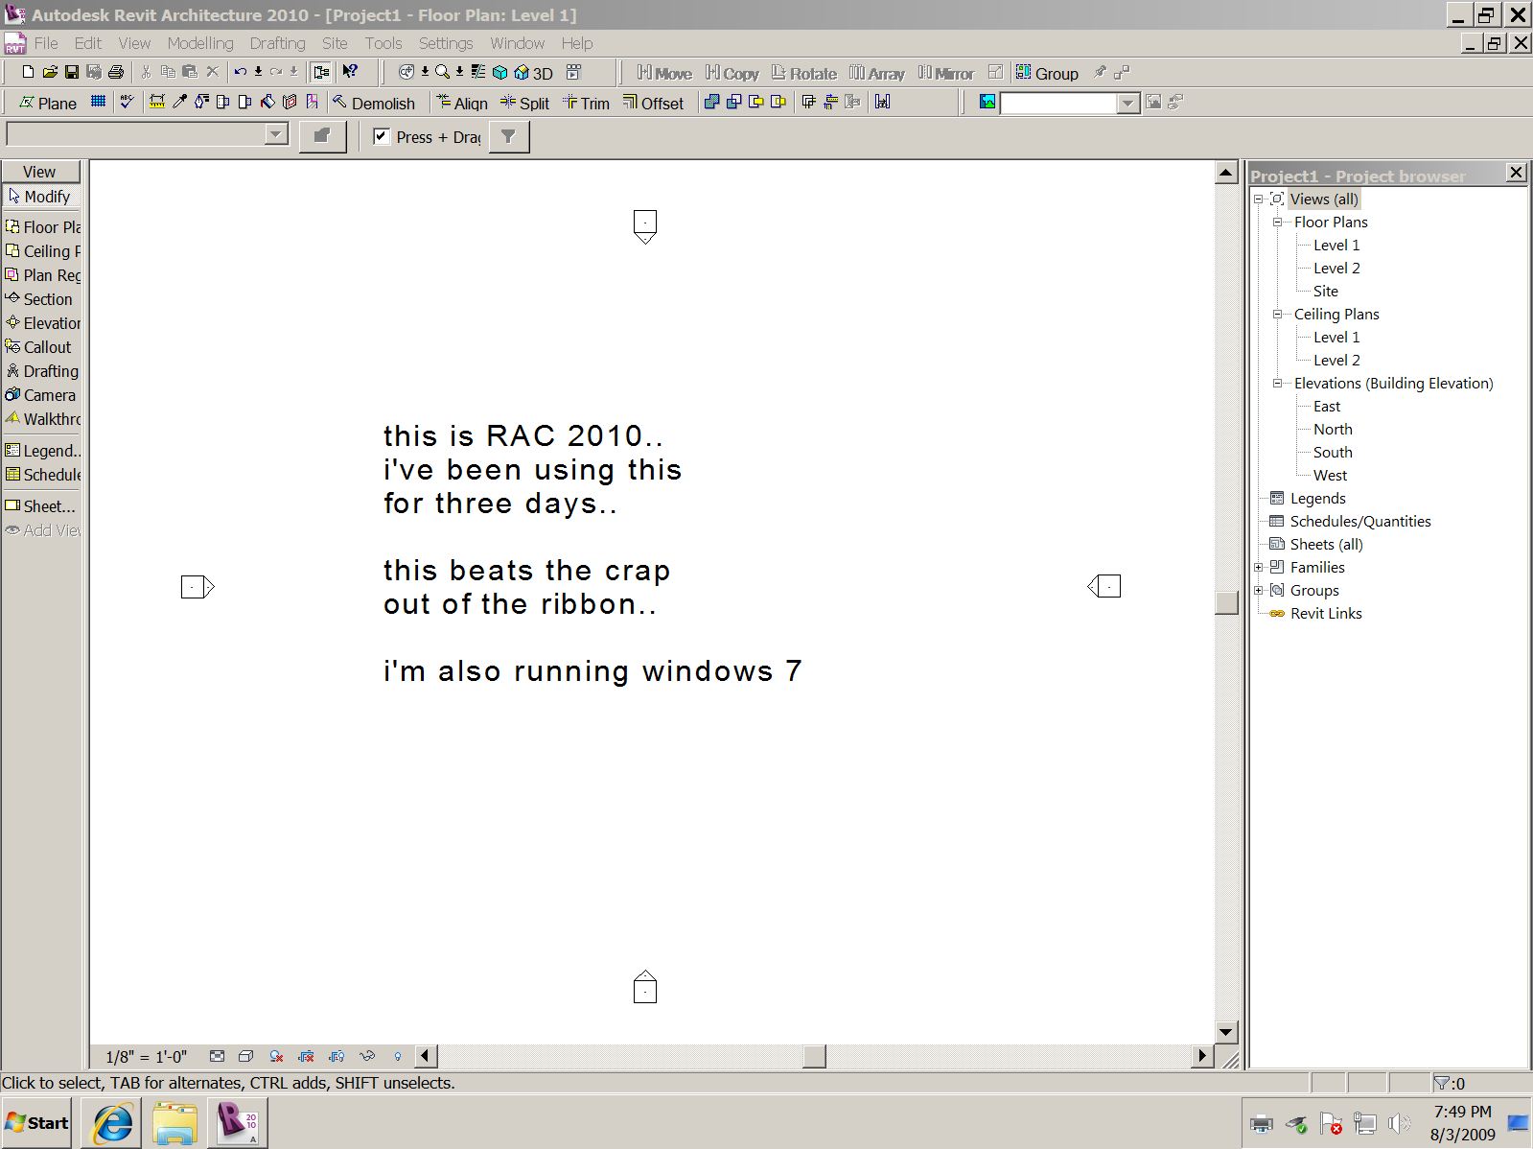Open the Modelling menu

point(200,43)
